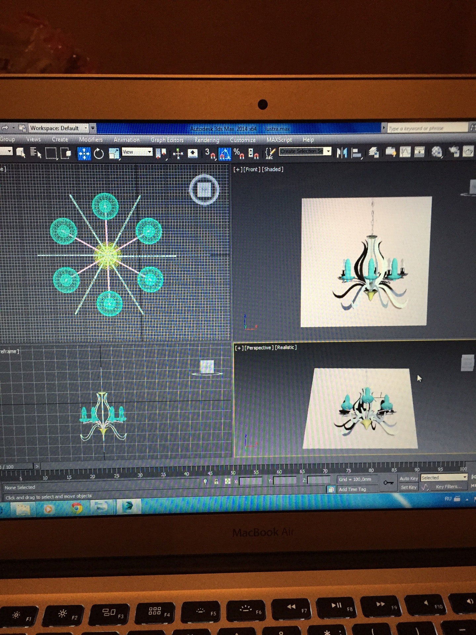
Task: Toggle Window/Crossing selection mode
Action: [x=66, y=153]
